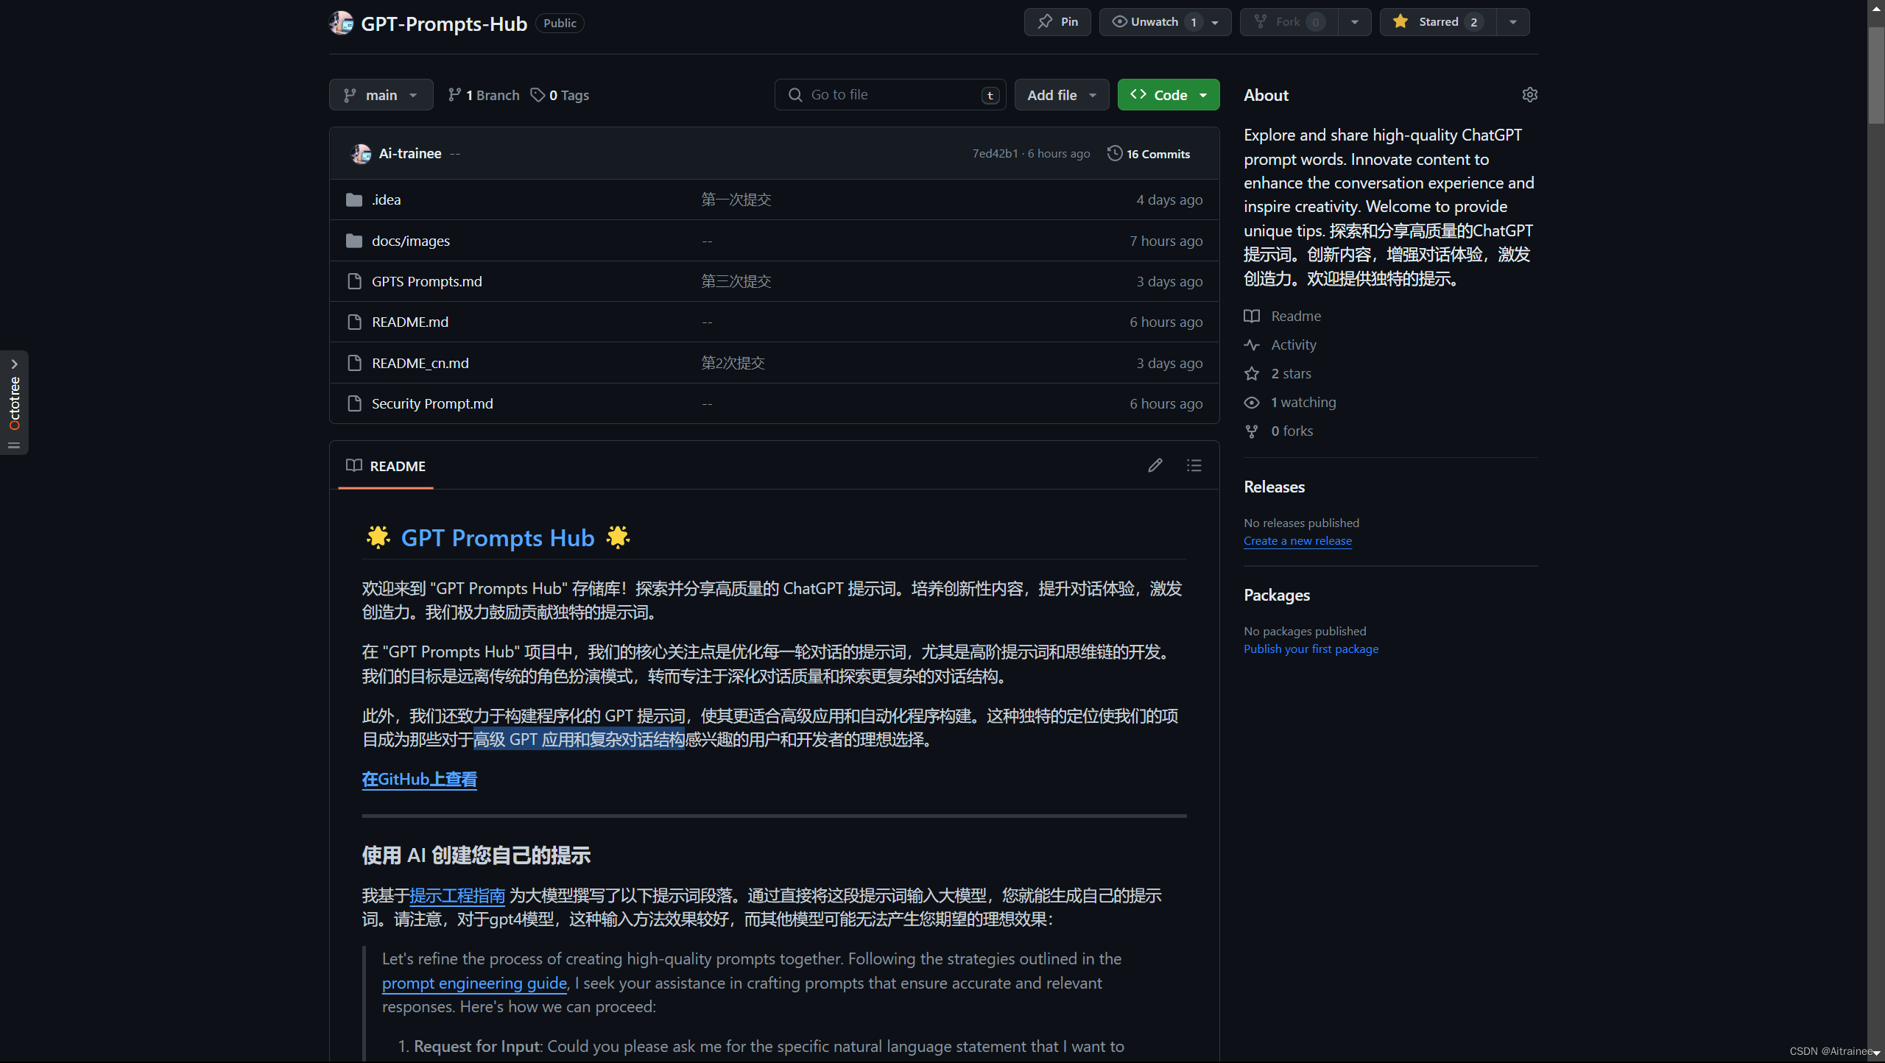Open README.md file
The height and width of the screenshot is (1063, 1885).
[x=410, y=322]
